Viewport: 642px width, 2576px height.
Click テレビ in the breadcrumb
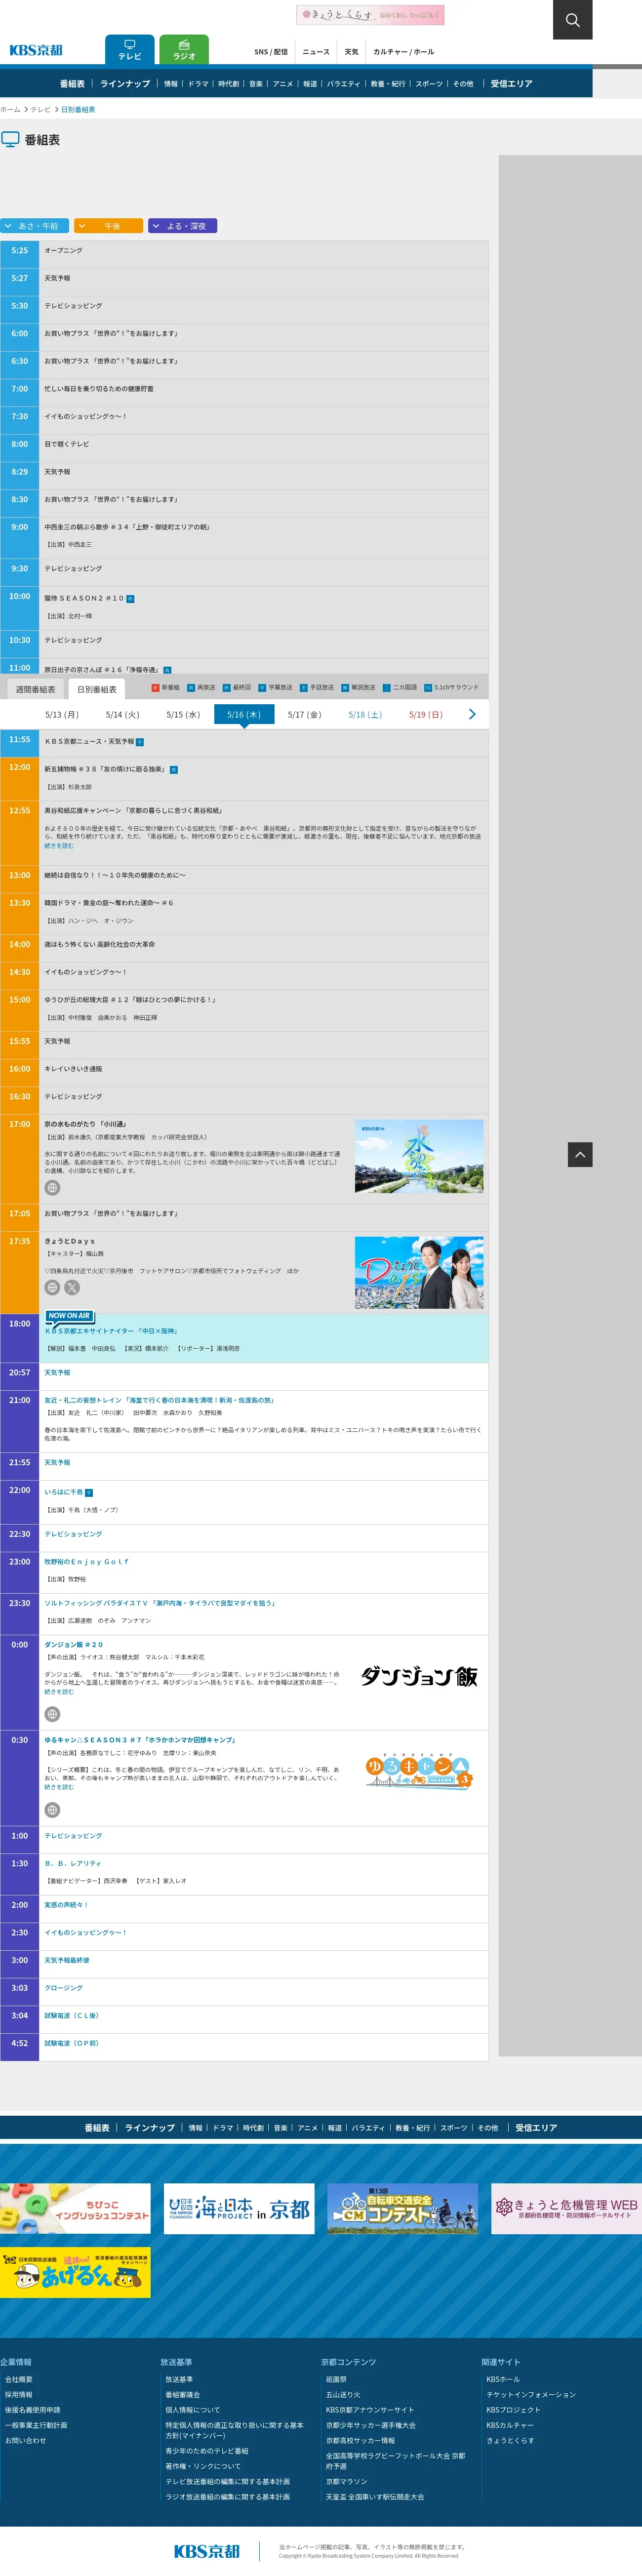click(x=40, y=110)
